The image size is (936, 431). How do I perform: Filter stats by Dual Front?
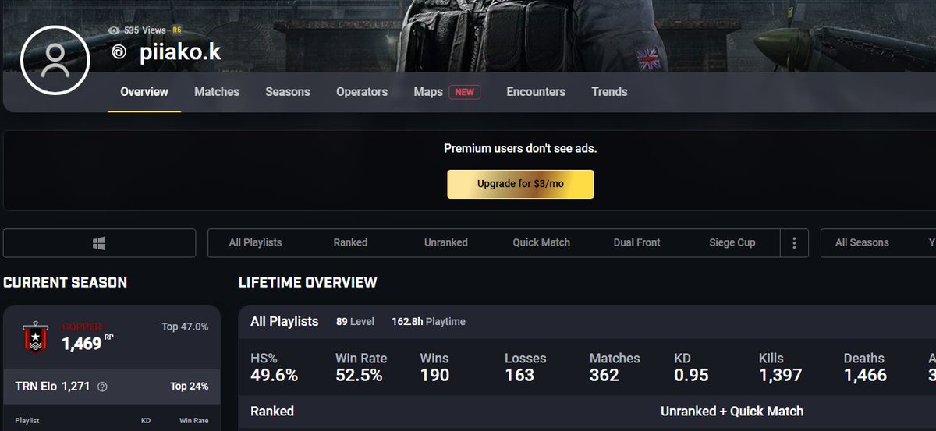click(x=637, y=242)
